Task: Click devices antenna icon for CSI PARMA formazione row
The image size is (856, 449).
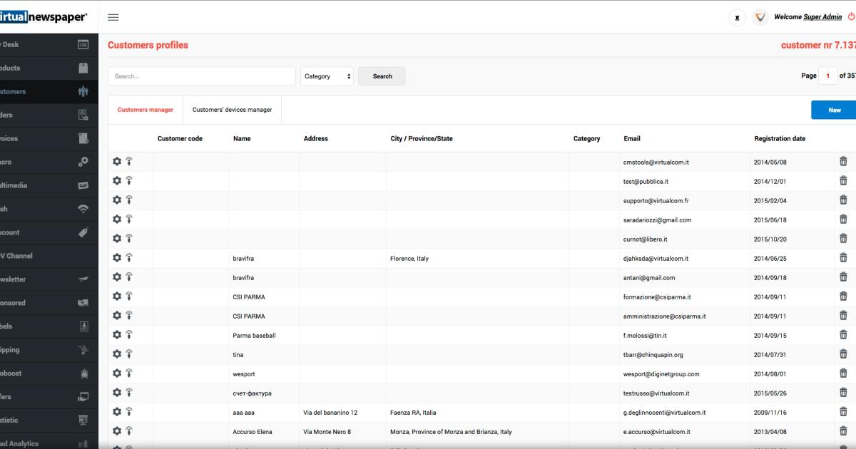Action: point(129,296)
